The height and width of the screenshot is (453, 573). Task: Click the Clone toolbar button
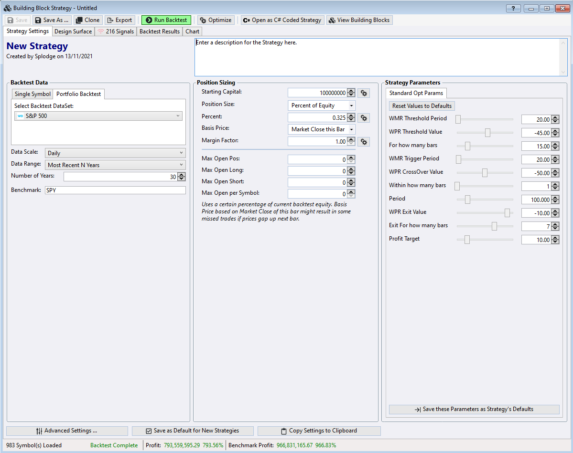click(87, 20)
